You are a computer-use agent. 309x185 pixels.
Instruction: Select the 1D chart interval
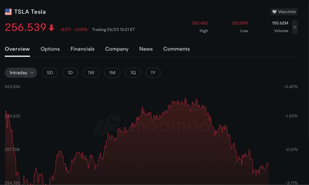click(x=70, y=73)
